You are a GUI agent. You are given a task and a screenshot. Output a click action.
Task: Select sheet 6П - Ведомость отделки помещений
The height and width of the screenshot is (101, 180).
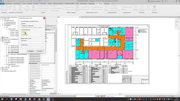click(x=17, y=54)
